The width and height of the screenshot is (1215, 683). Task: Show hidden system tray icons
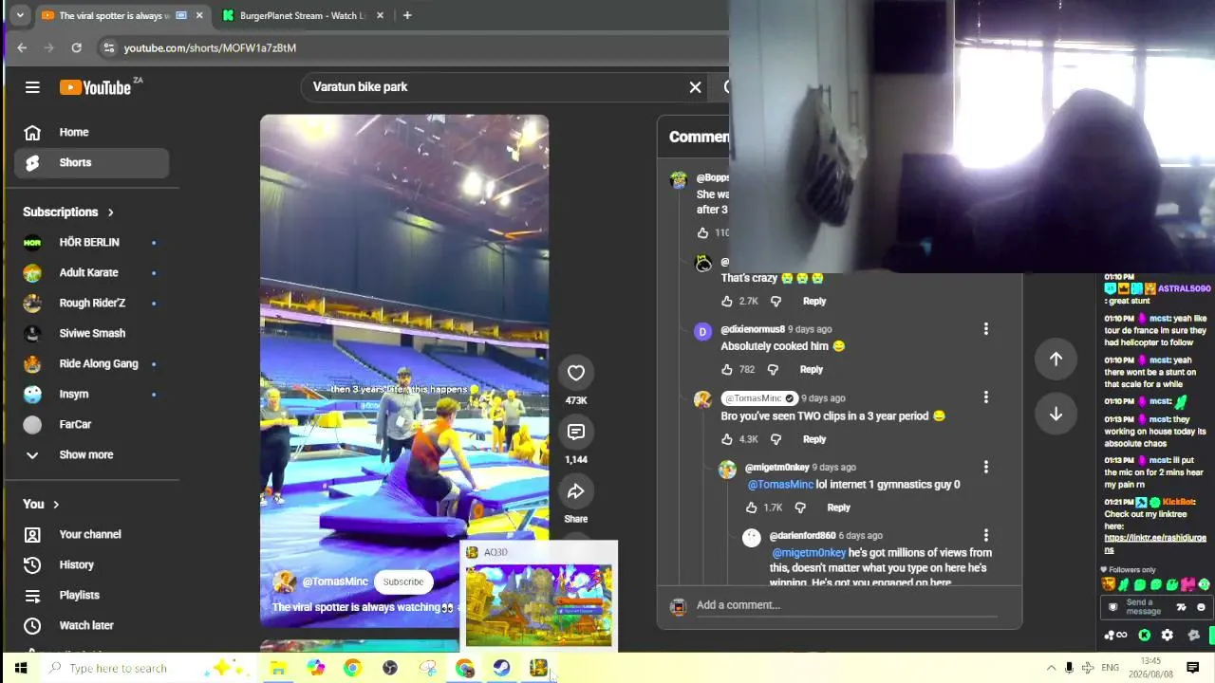click(x=1051, y=668)
